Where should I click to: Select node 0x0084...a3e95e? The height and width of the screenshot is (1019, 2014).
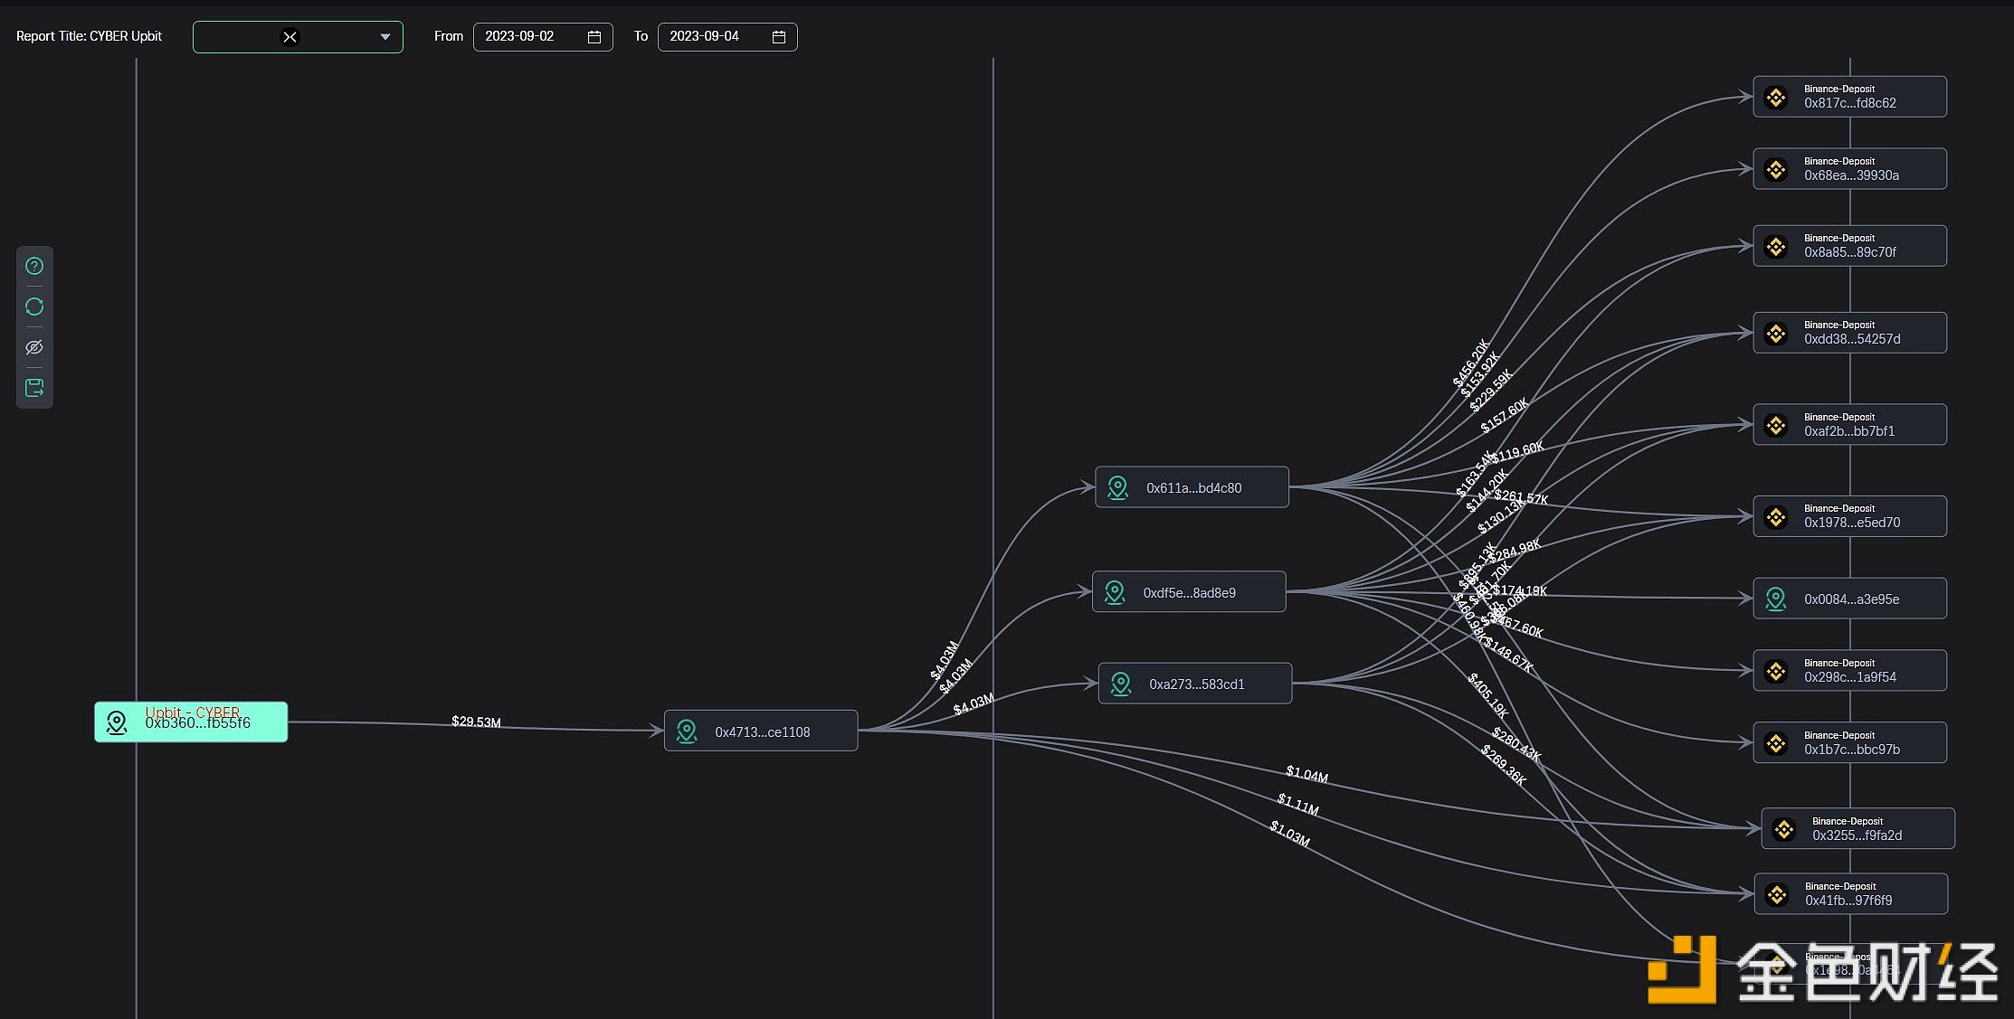1850,599
